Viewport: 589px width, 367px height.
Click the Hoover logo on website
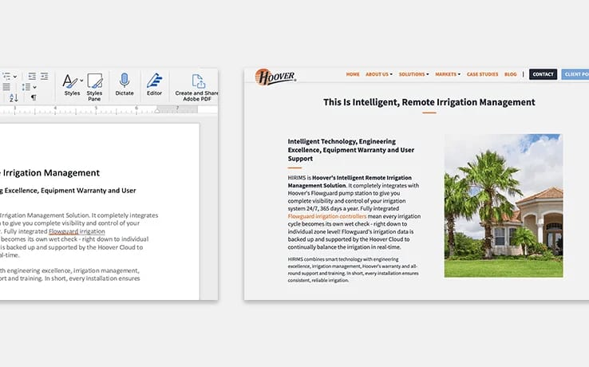click(x=275, y=77)
